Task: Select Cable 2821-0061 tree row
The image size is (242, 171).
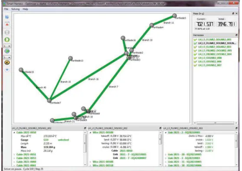Action: [x=26, y=165]
